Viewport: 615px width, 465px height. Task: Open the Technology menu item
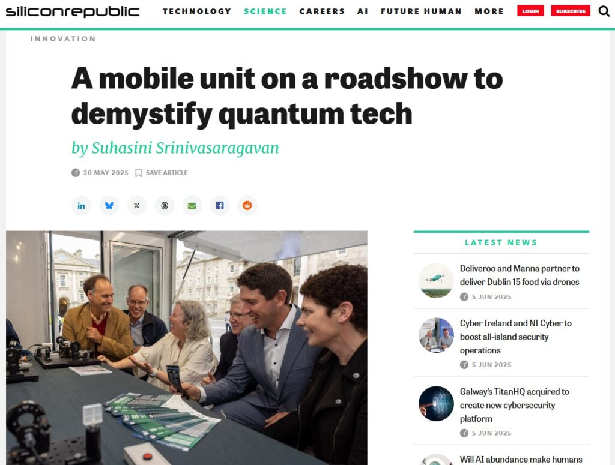tap(197, 11)
